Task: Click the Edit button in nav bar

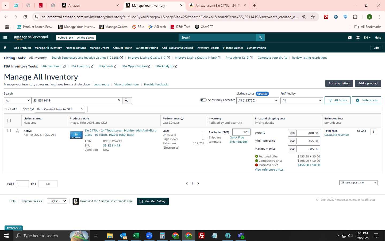Action: (x=376, y=48)
